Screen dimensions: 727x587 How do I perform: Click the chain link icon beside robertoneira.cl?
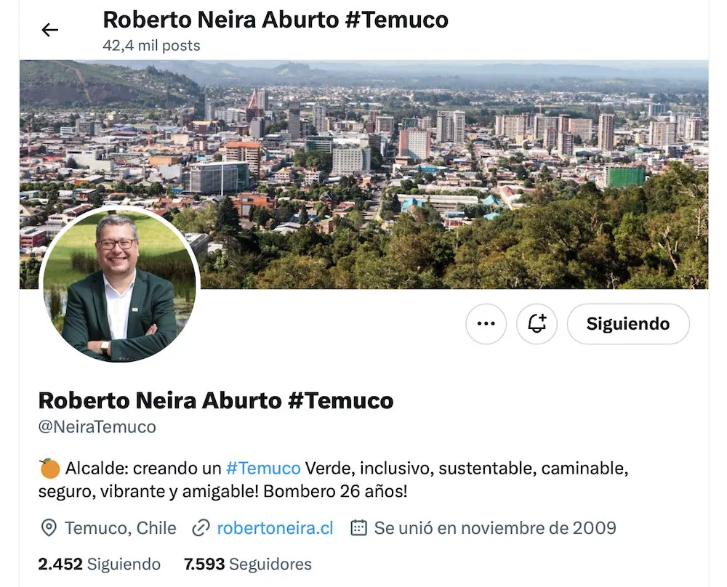201,527
